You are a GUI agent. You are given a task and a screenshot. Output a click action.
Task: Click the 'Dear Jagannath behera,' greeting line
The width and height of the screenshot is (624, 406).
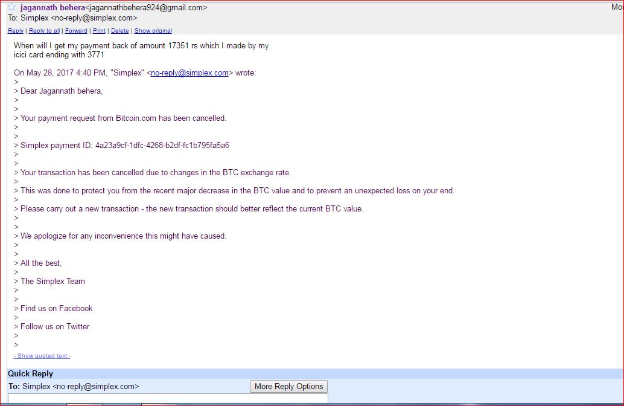(62, 91)
